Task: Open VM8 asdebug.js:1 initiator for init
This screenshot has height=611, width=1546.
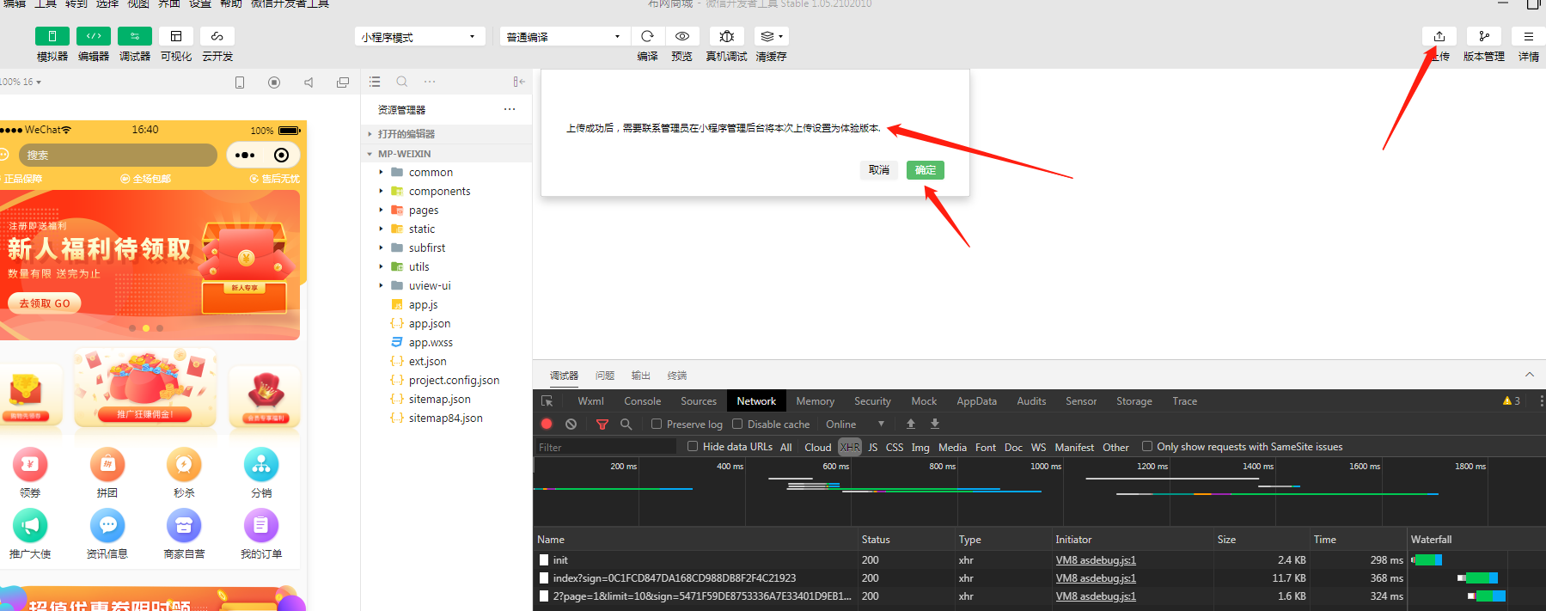Action: (x=1096, y=560)
